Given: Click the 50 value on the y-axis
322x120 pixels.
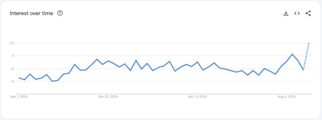Looking at the screenshot, I should (x=12, y=69).
